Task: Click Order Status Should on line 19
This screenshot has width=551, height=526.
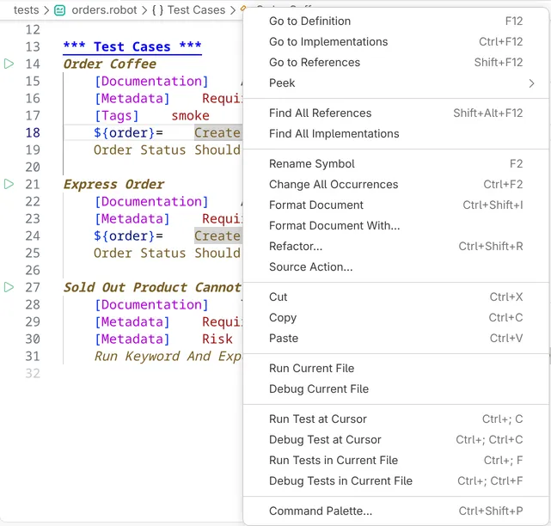Action: pos(168,150)
